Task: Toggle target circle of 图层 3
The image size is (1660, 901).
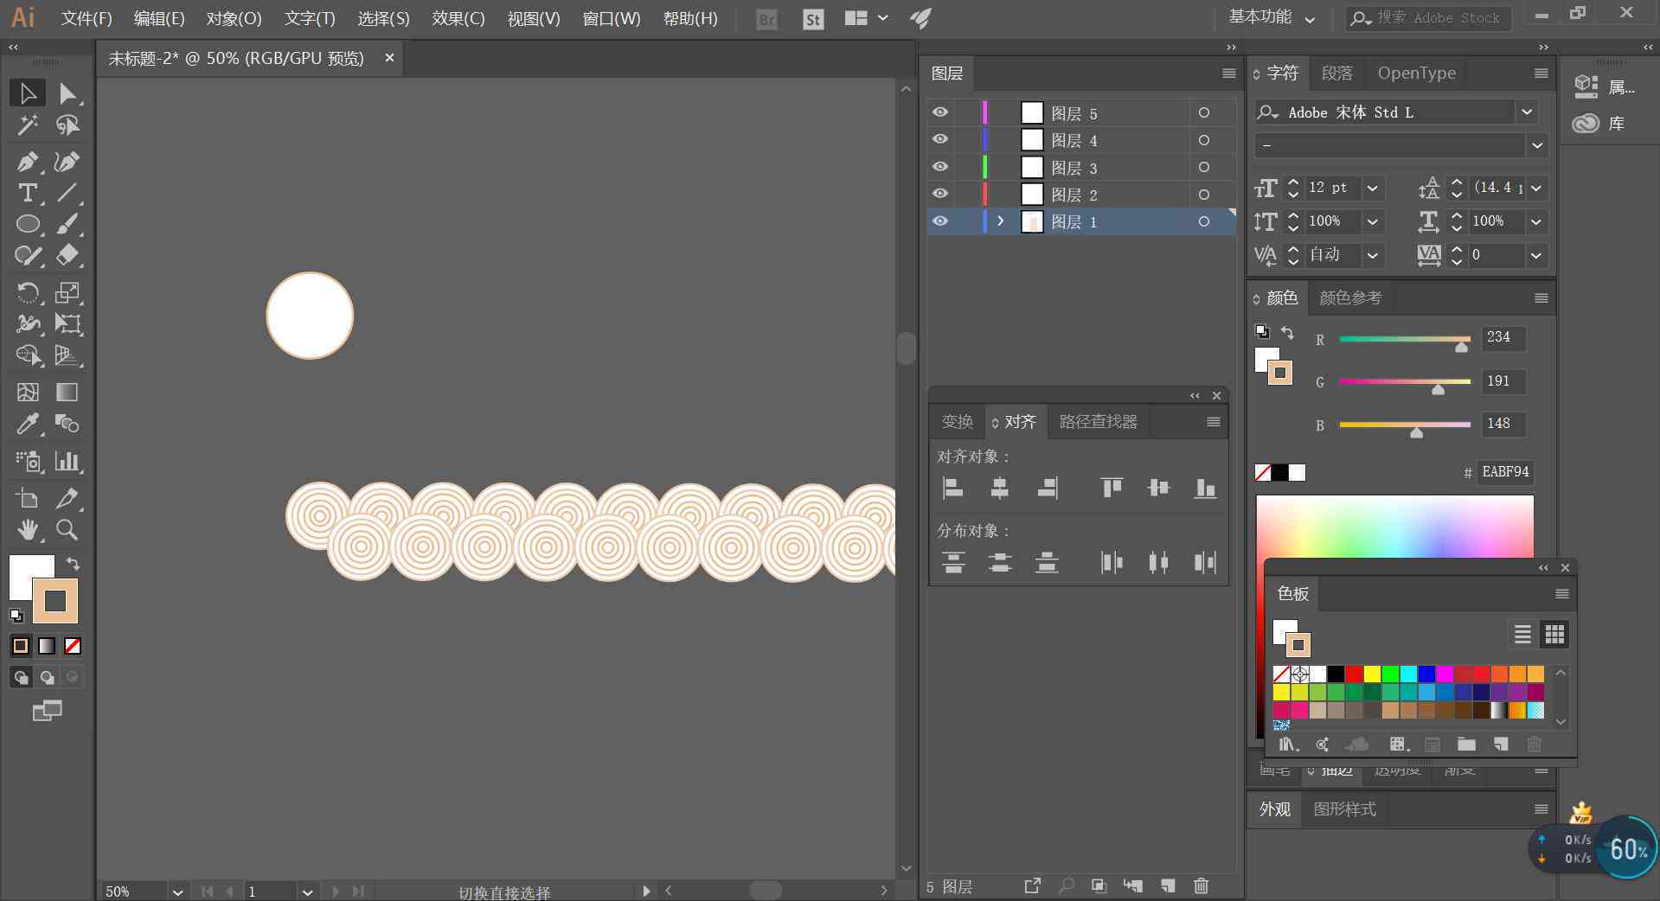Action: (x=1203, y=168)
